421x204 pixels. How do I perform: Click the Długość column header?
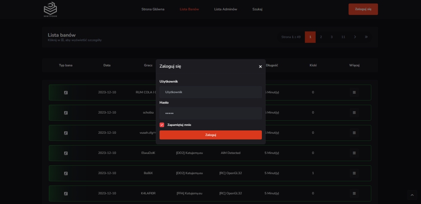[272, 65]
